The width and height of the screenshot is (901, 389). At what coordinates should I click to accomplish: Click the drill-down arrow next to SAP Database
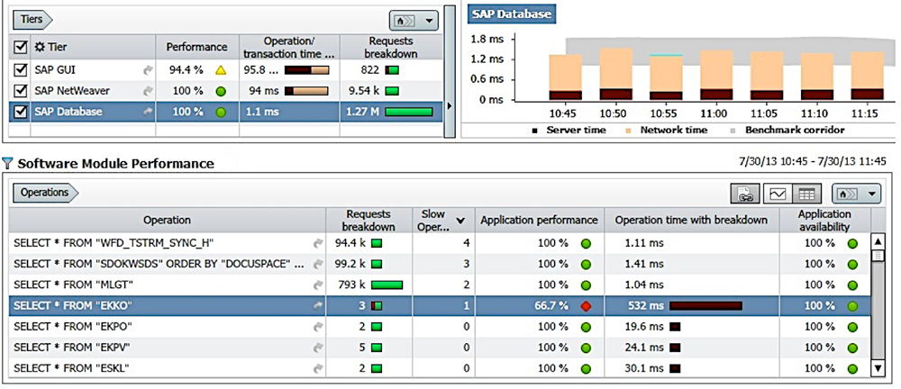148,112
